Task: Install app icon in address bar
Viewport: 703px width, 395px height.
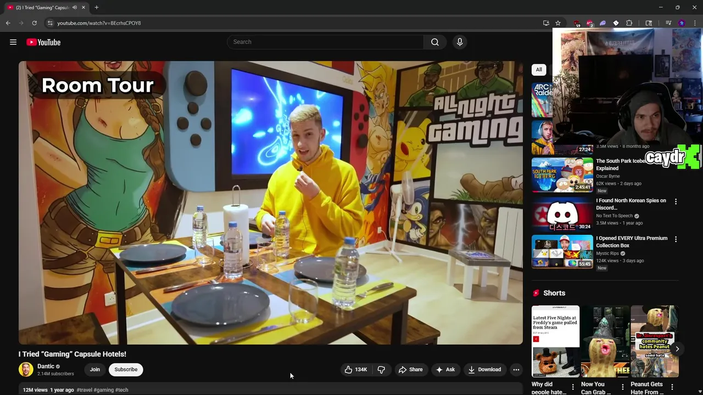Action: pyautogui.click(x=546, y=23)
